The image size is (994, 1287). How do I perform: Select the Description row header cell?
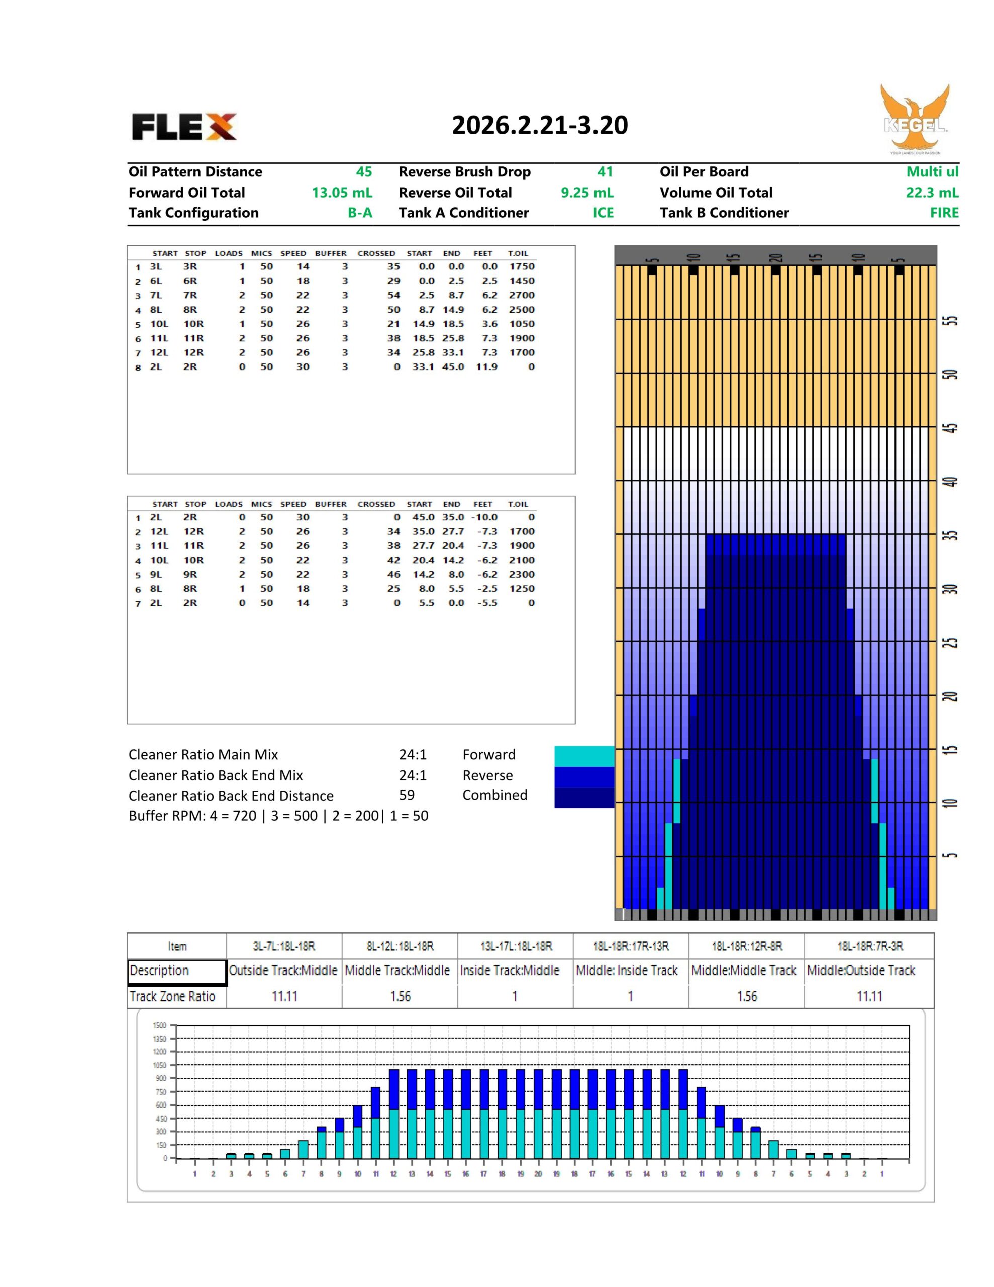[x=177, y=972]
